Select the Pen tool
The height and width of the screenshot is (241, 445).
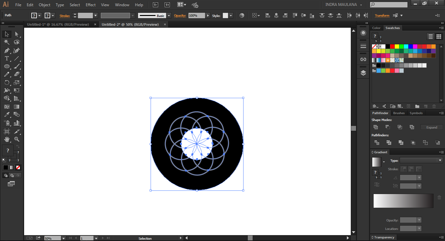[x=7, y=51]
